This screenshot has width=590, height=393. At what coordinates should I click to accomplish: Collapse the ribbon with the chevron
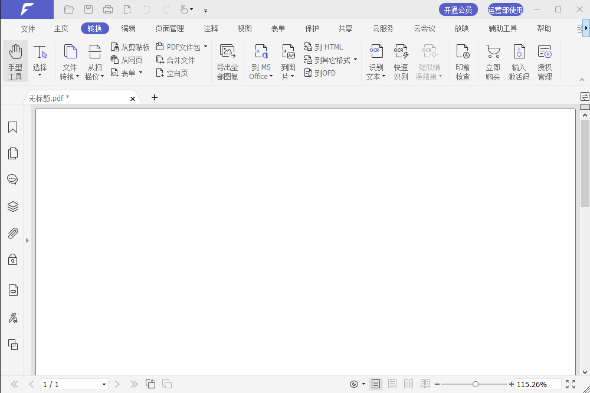[x=582, y=80]
